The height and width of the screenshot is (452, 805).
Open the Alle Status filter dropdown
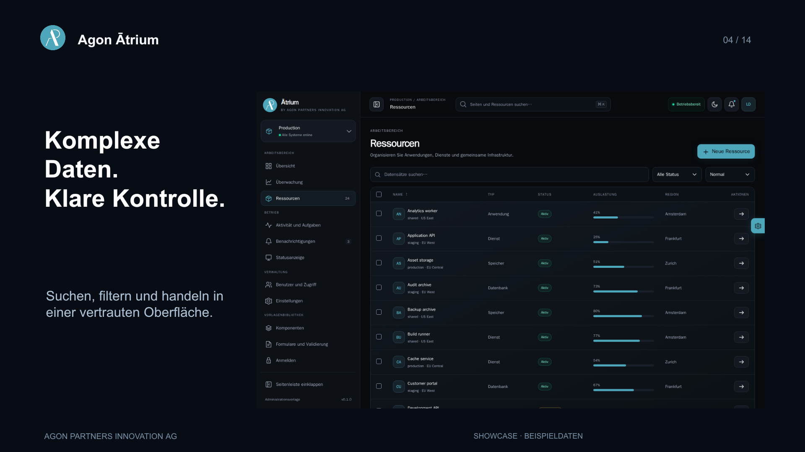pos(677,175)
